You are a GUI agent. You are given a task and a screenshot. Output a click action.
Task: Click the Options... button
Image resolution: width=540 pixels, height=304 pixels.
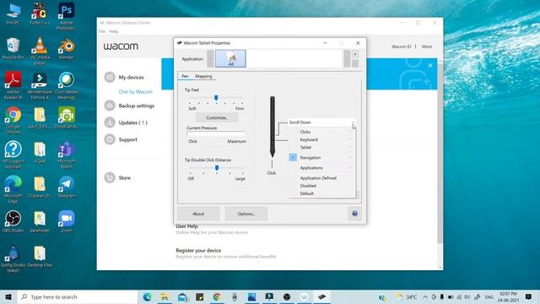[x=246, y=214]
